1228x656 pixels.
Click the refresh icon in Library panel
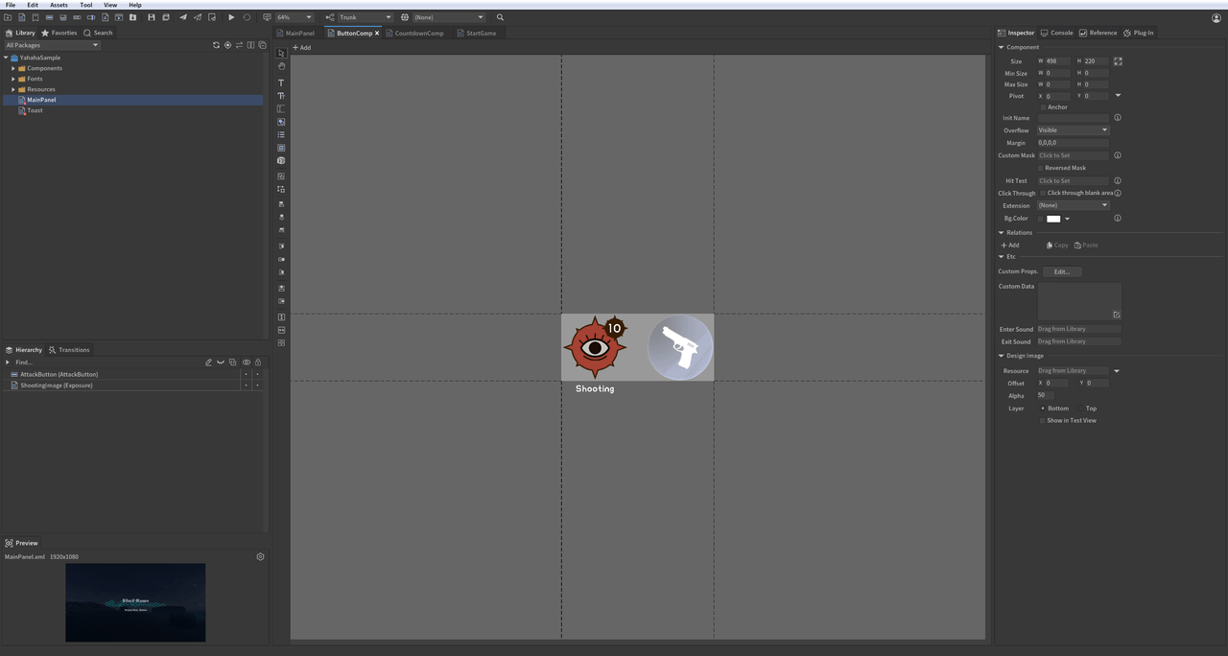click(x=216, y=45)
